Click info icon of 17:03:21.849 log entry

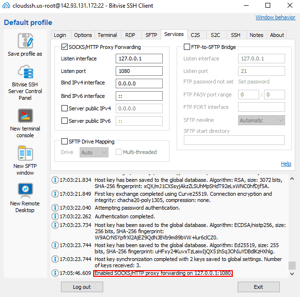point(55,194)
